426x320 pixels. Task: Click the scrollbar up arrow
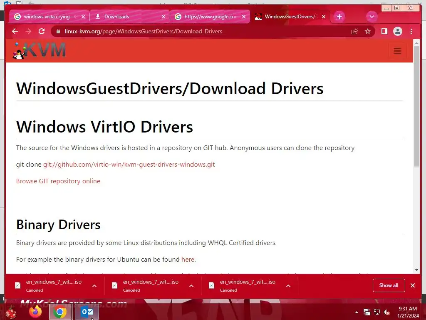(416, 43)
